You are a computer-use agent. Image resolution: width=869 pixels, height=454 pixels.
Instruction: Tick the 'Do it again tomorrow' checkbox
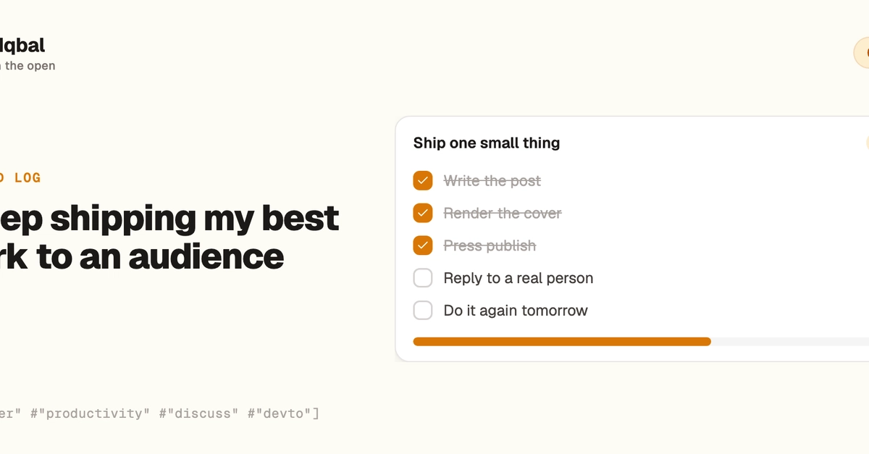point(423,311)
